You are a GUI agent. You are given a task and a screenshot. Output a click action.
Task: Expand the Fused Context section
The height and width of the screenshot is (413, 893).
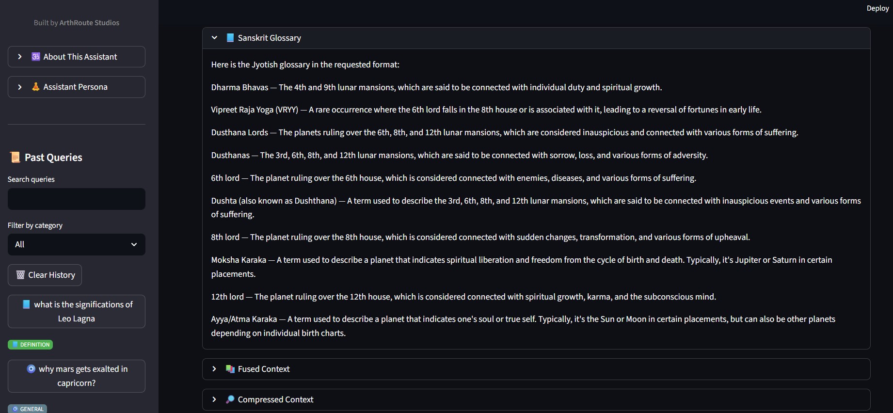(214, 369)
